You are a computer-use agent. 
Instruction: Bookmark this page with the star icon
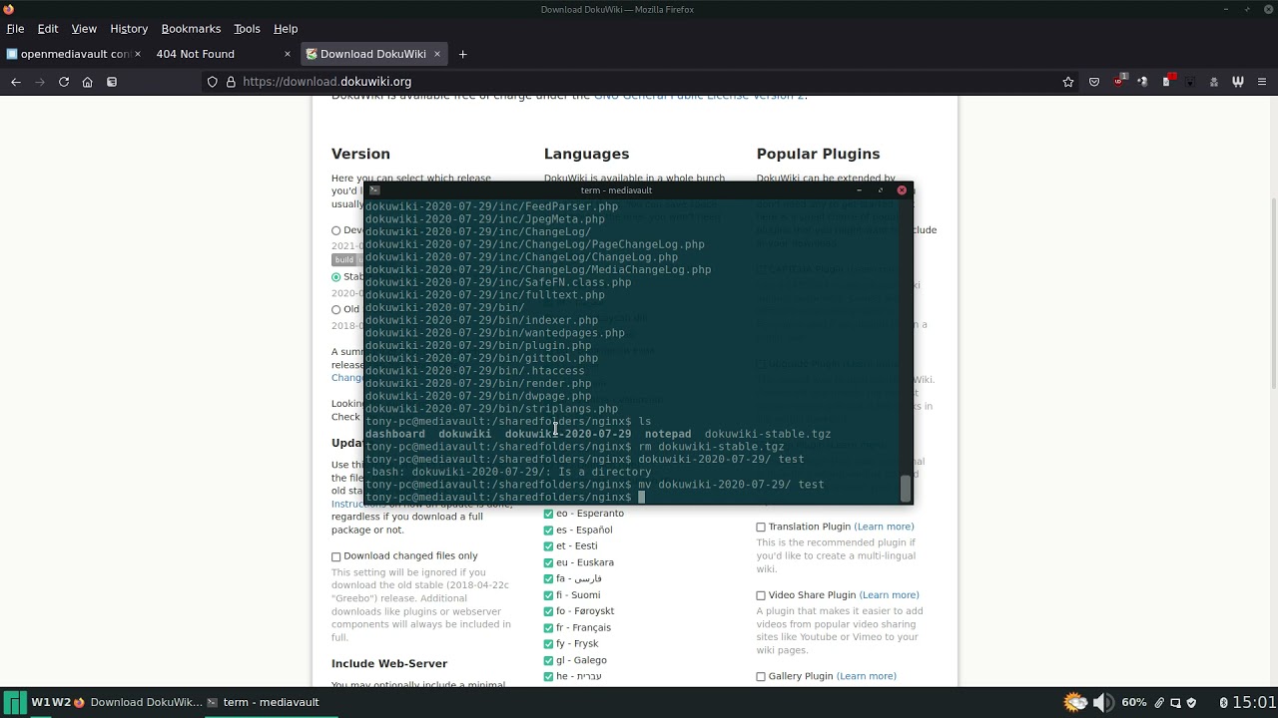(x=1068, y=82)
